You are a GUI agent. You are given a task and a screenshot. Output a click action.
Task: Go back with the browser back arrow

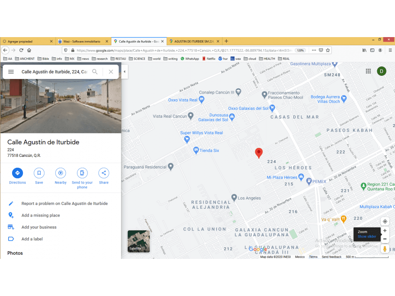tap(5, 50)
